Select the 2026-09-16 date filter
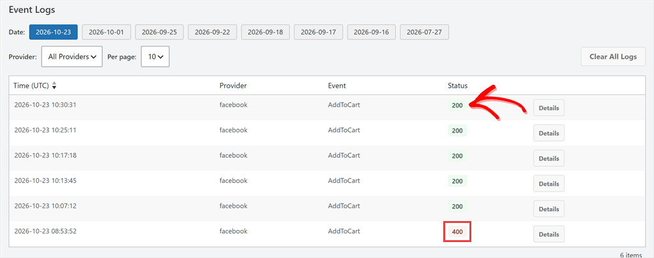This screenshot has height=258, width=654. [x=371, y=32]
